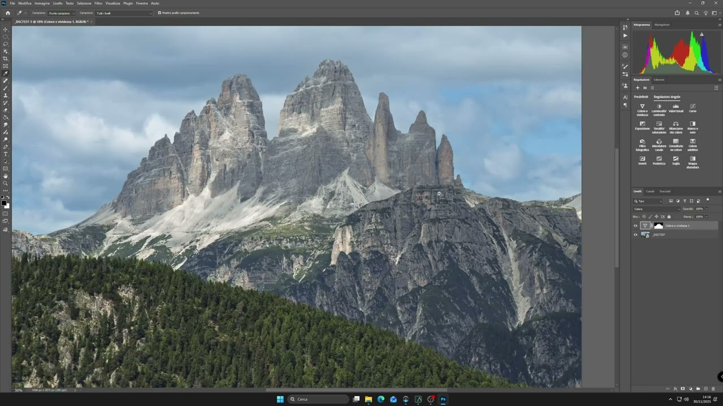This screenshot has height=406, width=723.
Task: Click the Home button
Action: tap(7, 12)
